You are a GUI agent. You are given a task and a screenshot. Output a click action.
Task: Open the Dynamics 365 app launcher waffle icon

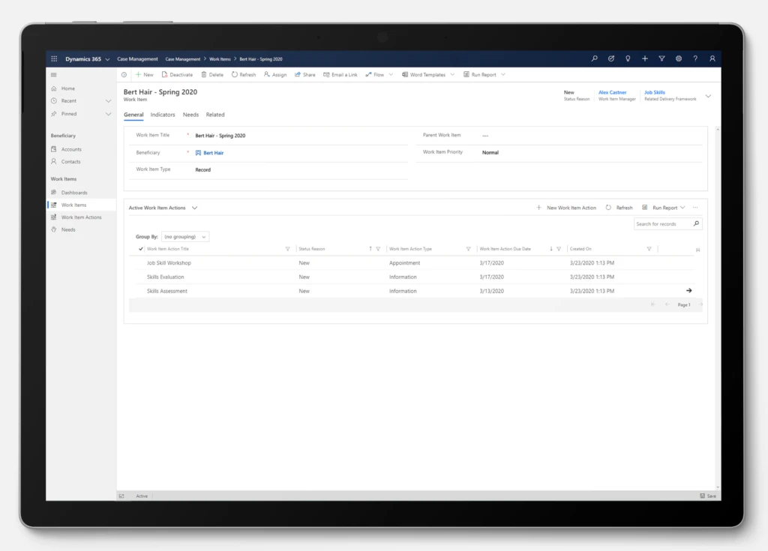click(x=53, y=58)
